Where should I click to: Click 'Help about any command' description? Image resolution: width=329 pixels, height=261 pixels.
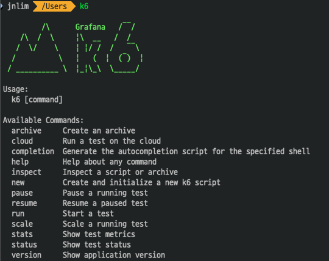[110, 162]
